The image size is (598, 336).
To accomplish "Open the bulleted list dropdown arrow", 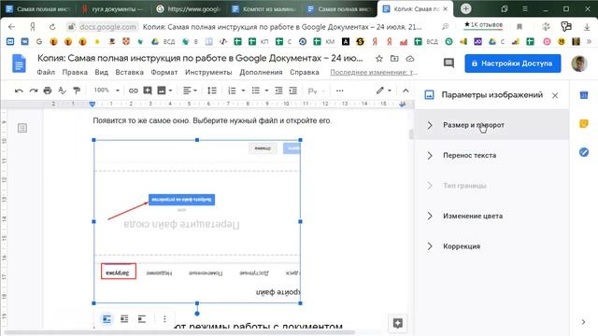I will (x=266, y=91).
